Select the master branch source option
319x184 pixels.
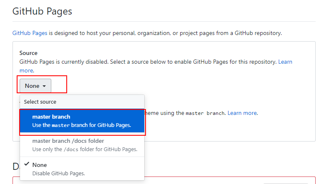coord(82,121)
